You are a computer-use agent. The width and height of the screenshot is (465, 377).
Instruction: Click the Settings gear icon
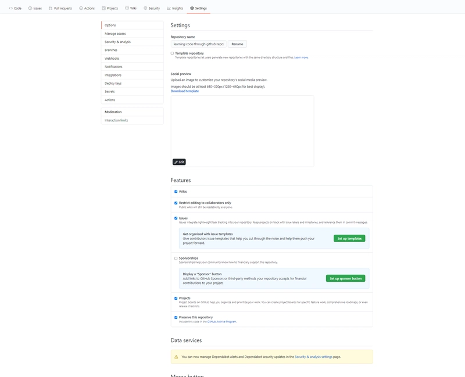pyautogui.click(x=192, y=8)
